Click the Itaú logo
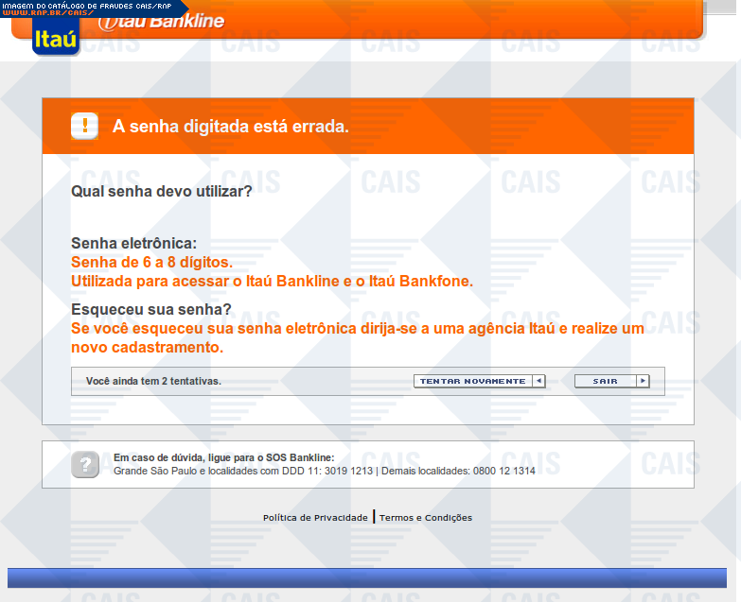Viewport: 741px width, 602px height. [x=56, y=38]
